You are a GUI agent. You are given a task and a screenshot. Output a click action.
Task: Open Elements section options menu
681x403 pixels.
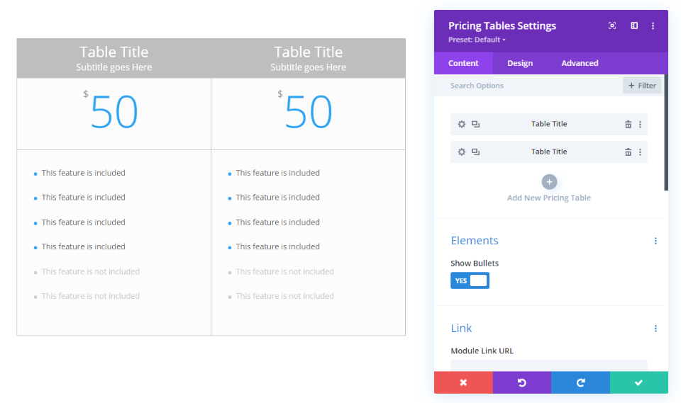655,241
